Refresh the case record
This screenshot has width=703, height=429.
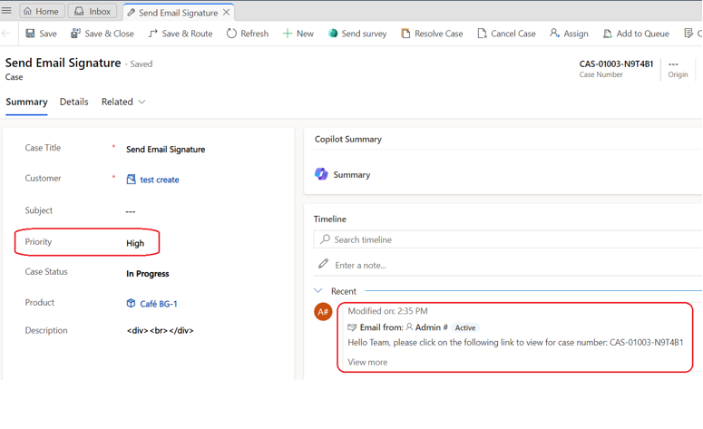(x=247, y=34)
